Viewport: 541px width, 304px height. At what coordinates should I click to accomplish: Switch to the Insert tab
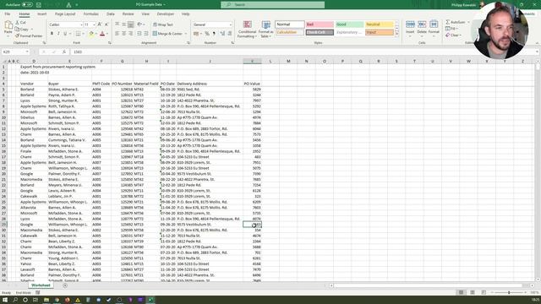(x=41, y=14)
